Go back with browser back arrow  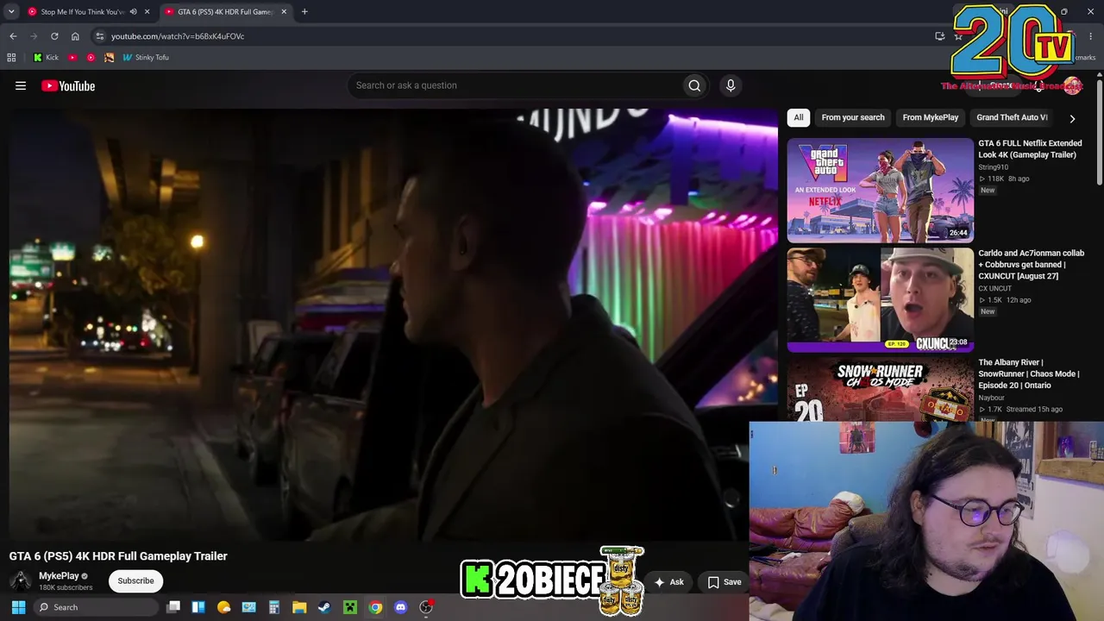[13, 36]
